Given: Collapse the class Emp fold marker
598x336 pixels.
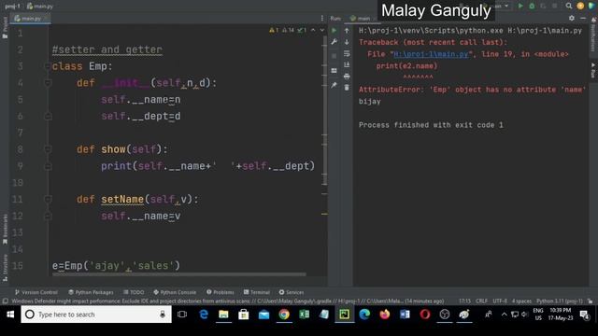Looking at the screenshot, I should tap(48, 66).
